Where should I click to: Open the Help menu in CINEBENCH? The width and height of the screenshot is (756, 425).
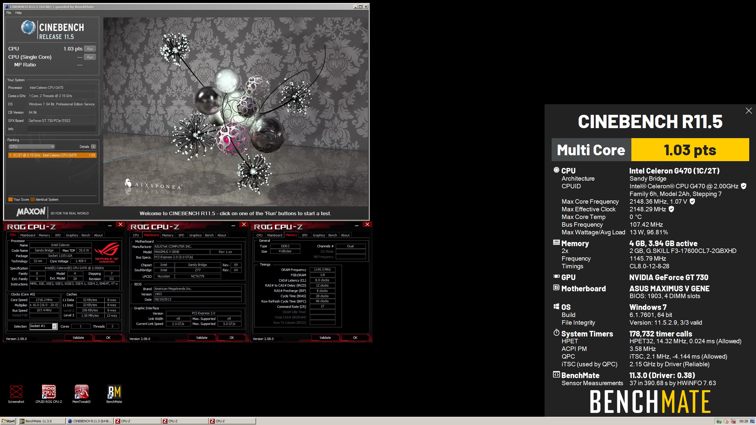(18, 13)
